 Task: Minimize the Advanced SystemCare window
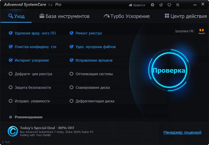195,5
